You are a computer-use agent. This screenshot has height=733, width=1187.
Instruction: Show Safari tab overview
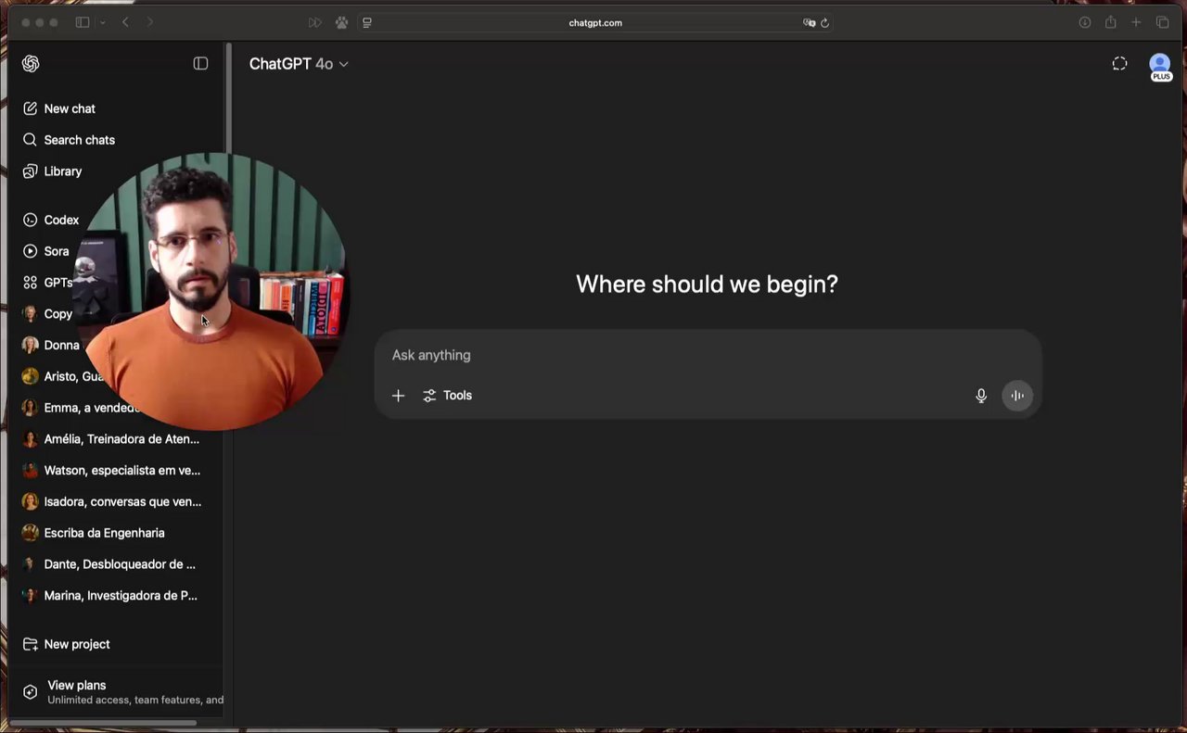click(x=1162, y=22)
